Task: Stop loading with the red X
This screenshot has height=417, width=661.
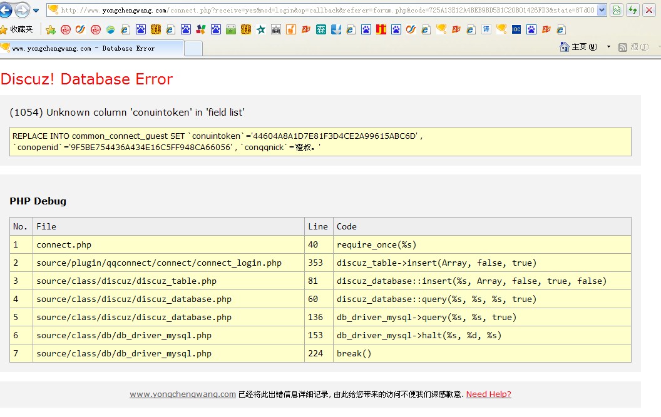Action: pyautogui.click(x=650, y=10)
